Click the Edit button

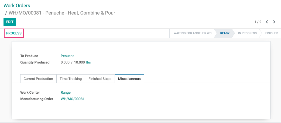click(x=10, y=22)
